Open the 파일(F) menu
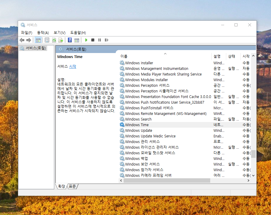 click(27, 33)
